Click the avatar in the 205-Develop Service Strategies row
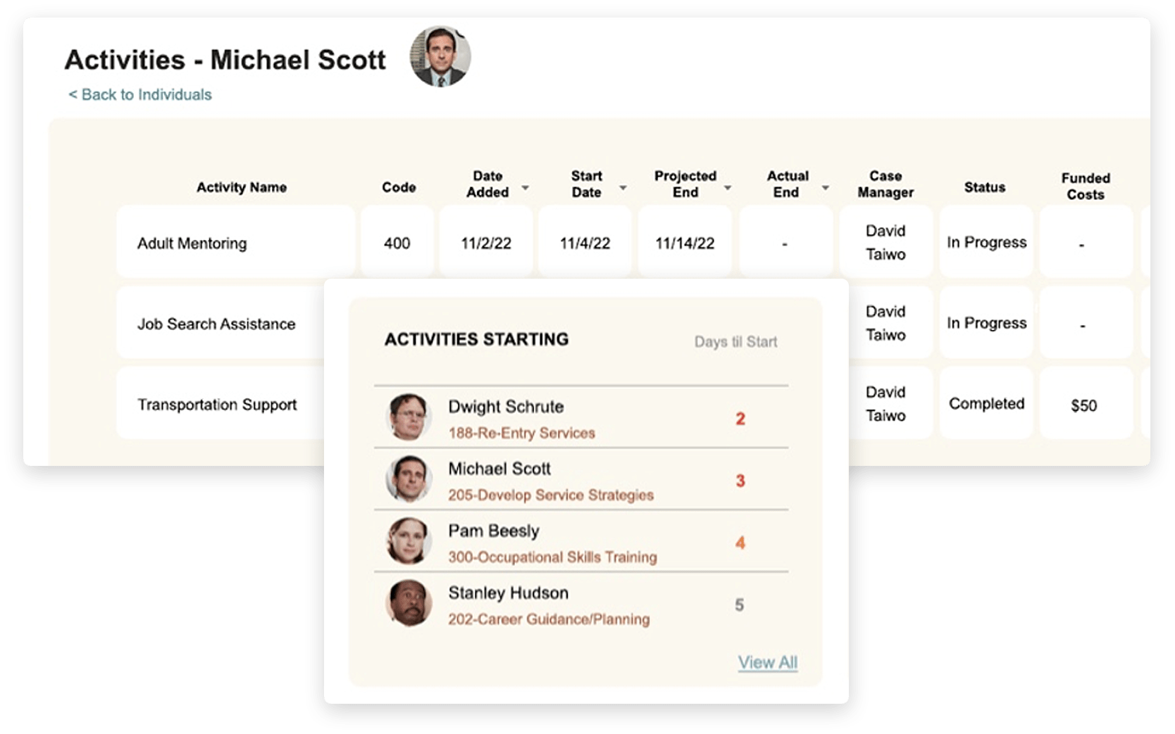 (x=409, y=479)
